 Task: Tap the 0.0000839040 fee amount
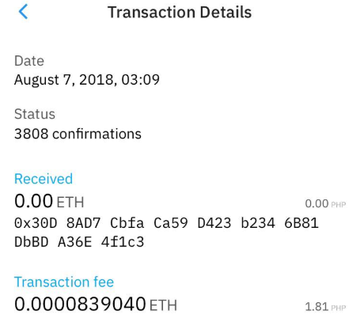coord(80,304)
